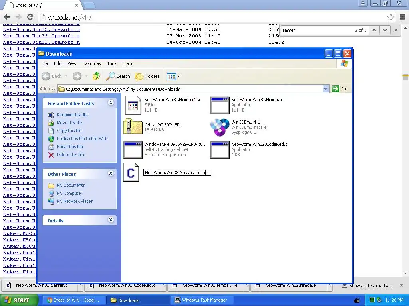Click Delete this file
The image size is (409, 306).
coord(70,155)
